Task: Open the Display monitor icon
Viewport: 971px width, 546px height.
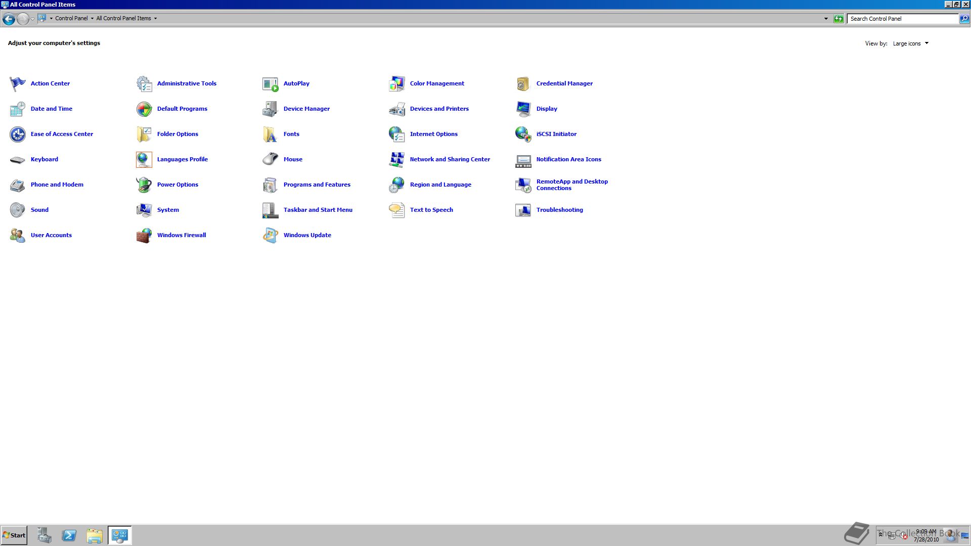Action: pos(523,109)
